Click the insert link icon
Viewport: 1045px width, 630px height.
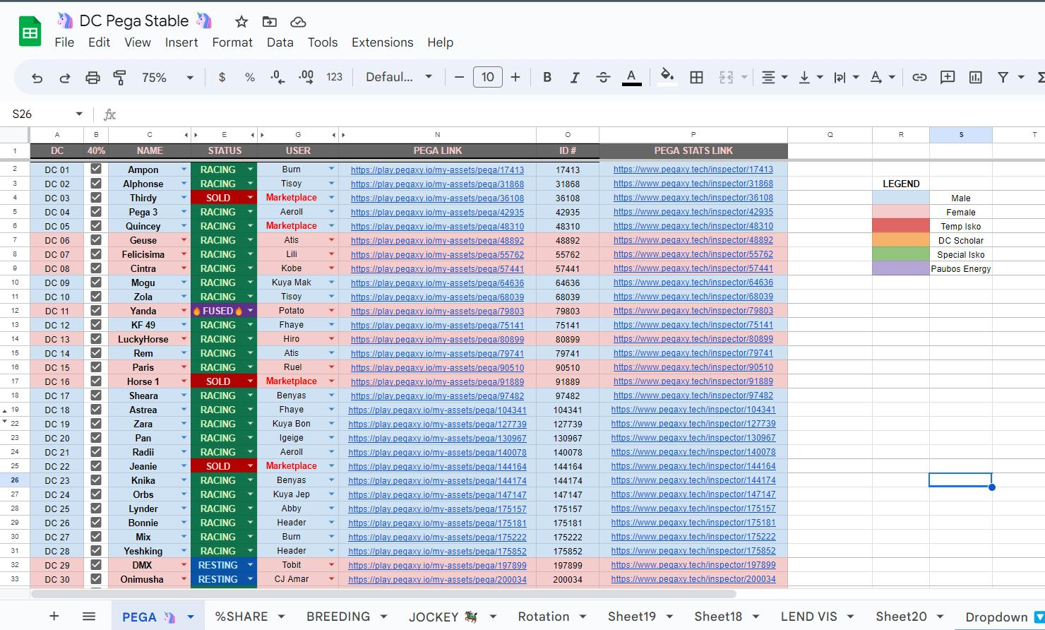[919, 78]
